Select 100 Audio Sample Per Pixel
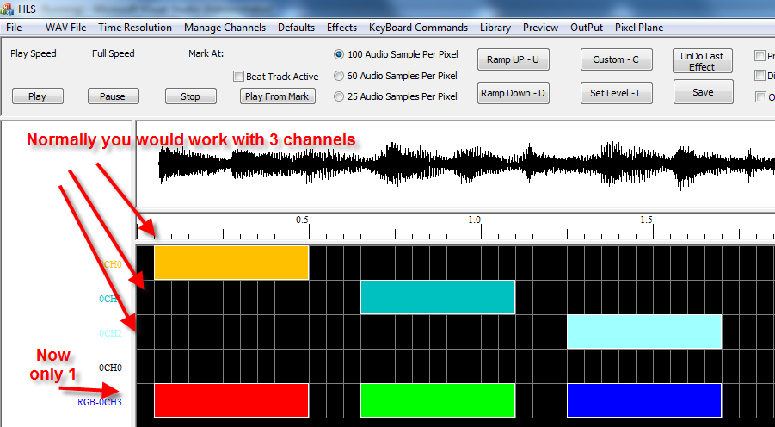The height and width of the screenshot is (427, 775). coord(339,54)
